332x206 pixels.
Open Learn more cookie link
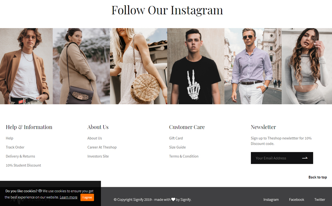(x=68, y=197)
